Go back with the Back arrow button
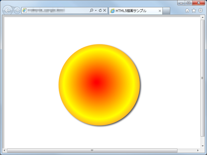The width and height of the screenshot is (207, 155). (x=7, y=10)
